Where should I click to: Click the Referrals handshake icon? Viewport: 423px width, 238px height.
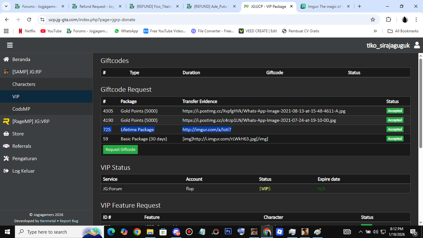(x=6, y=146)
